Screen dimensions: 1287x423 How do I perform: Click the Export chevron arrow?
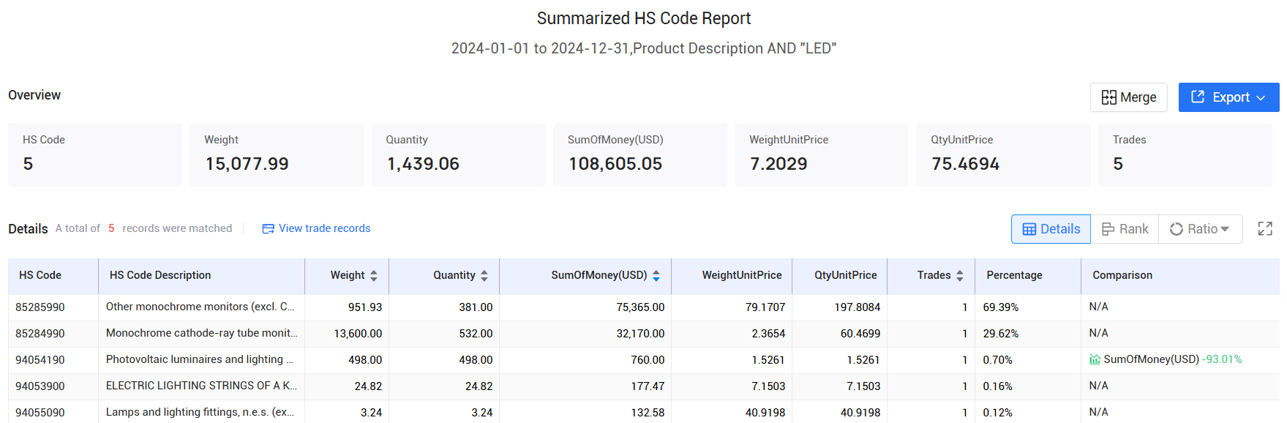1261,98
